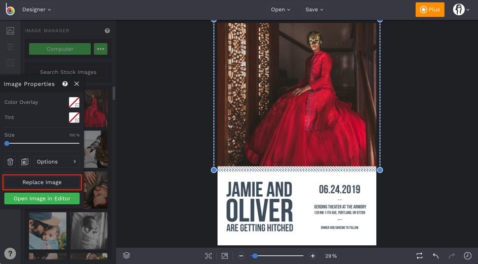Click the help question mark button
The width and height of the screenshot is (478, 264).
pyautogui.click(x=10, y=253)
